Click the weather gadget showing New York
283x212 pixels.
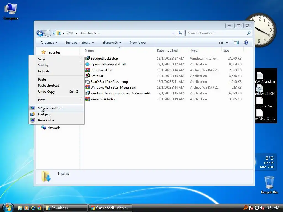tap(266, 162)
